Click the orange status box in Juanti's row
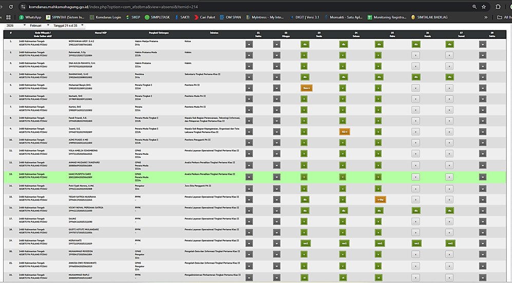The width and height of the screenshot is (512, 283). pyautogui.click(x=344, y=132)
